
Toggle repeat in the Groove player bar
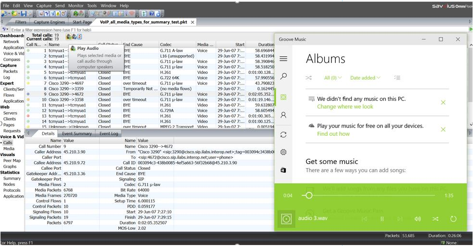click(x=453, y=219)
